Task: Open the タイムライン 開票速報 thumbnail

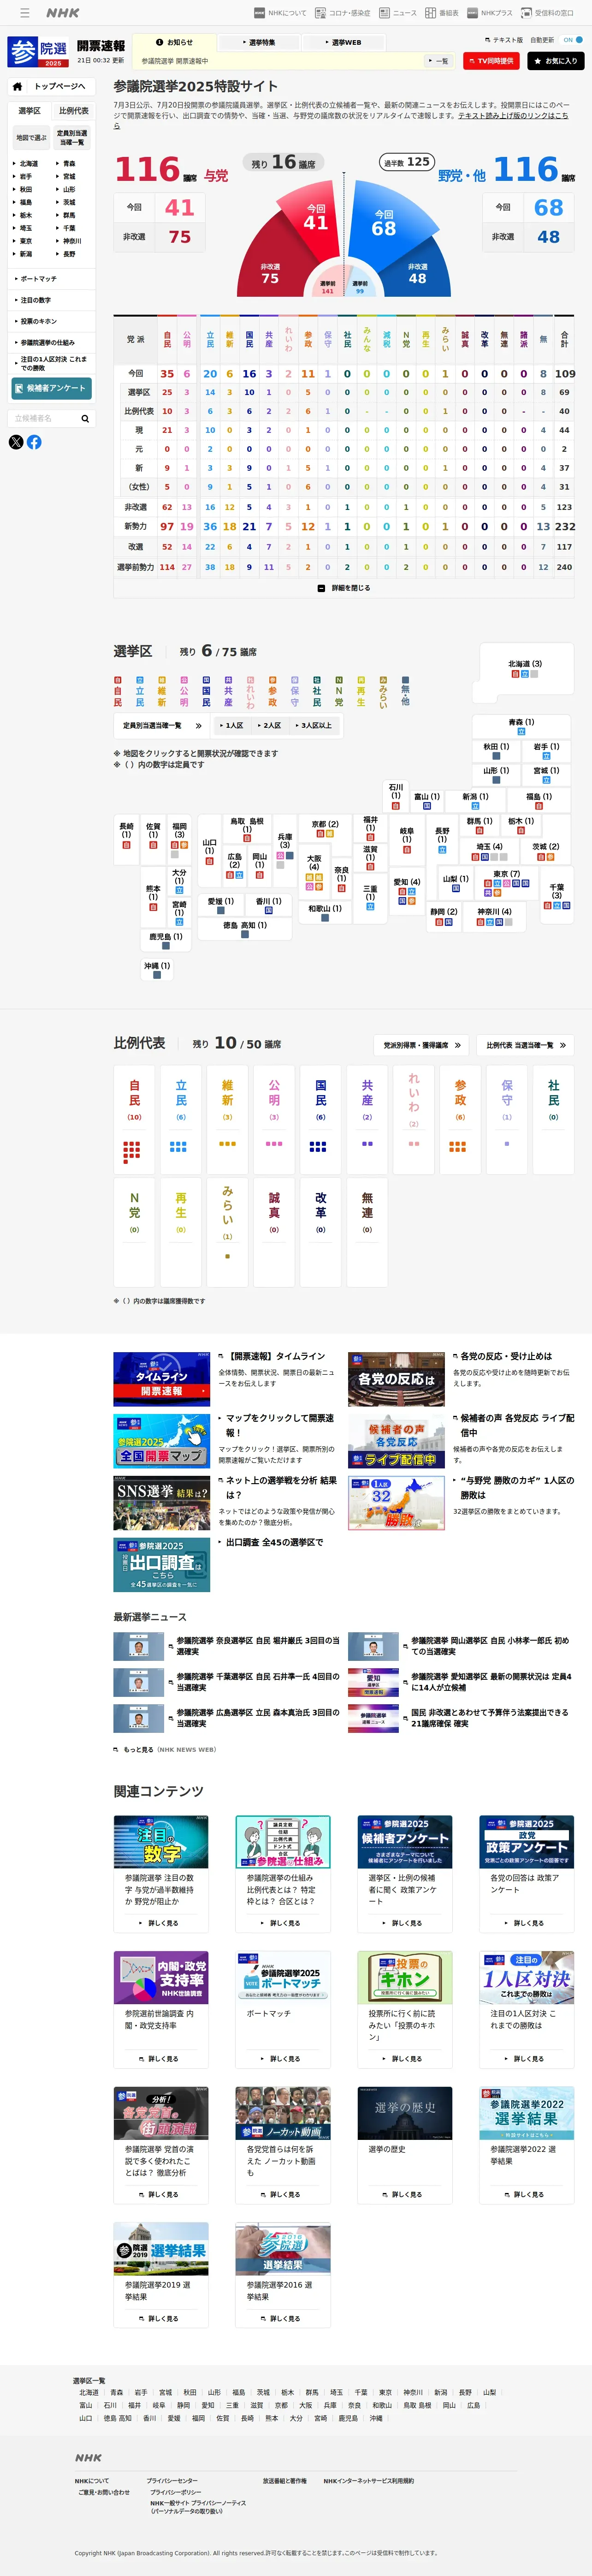Action: [161, 1380]
